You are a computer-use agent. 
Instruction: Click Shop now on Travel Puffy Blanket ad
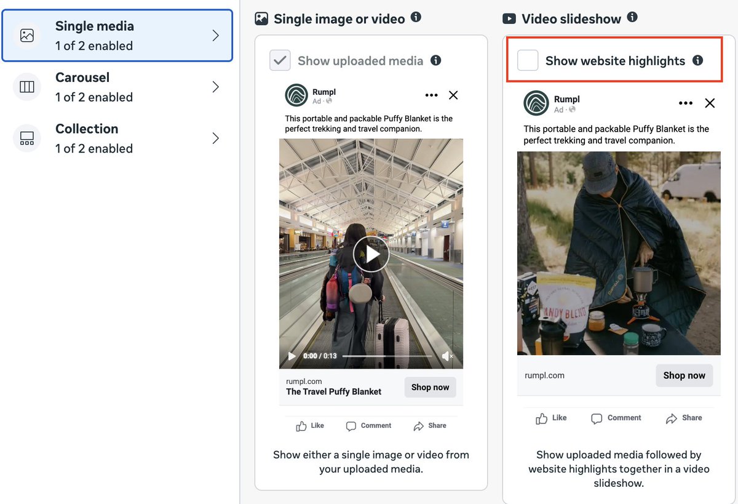pos(430,387)
